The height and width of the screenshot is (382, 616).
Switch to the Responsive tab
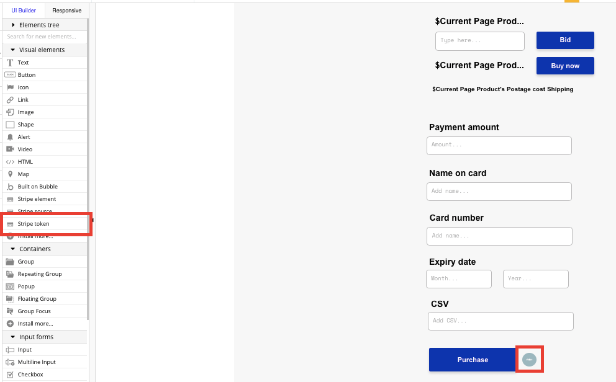tap(66, 10)
